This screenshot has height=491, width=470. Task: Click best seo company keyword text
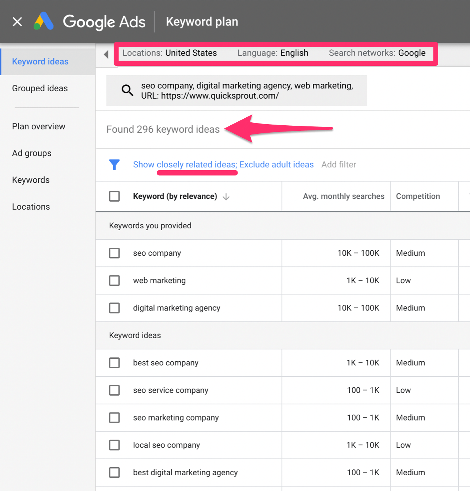(x=166, y=363)
